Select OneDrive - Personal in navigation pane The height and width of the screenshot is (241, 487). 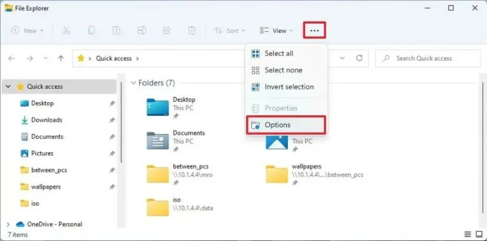[54, 224]
